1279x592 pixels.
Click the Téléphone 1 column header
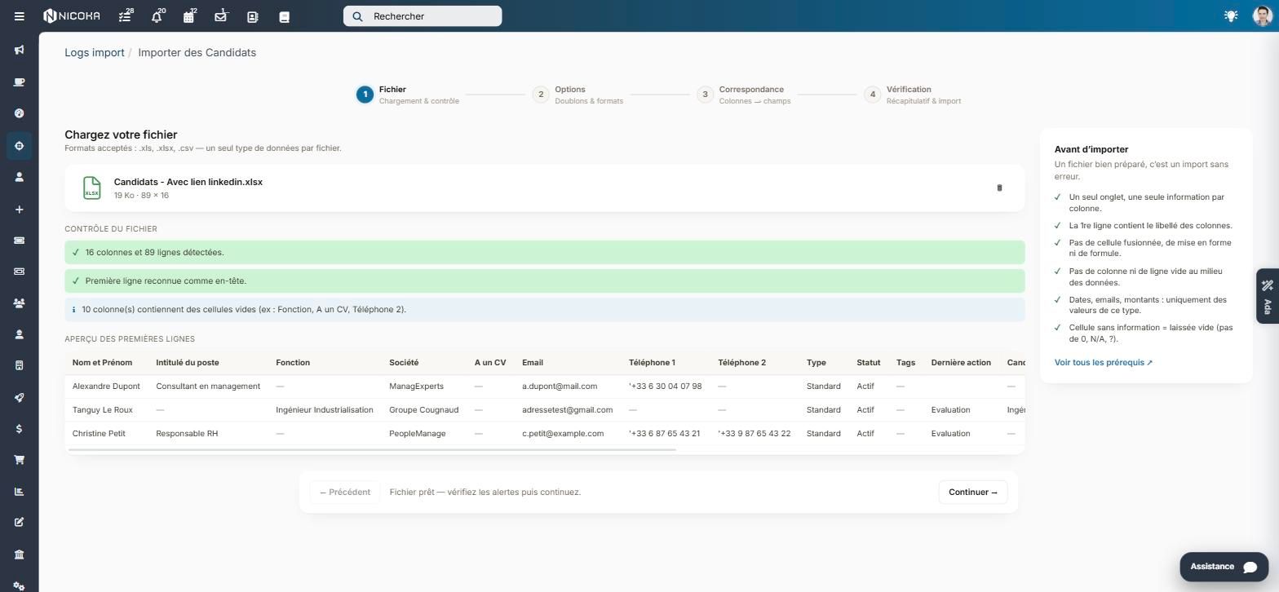(652, 363)
